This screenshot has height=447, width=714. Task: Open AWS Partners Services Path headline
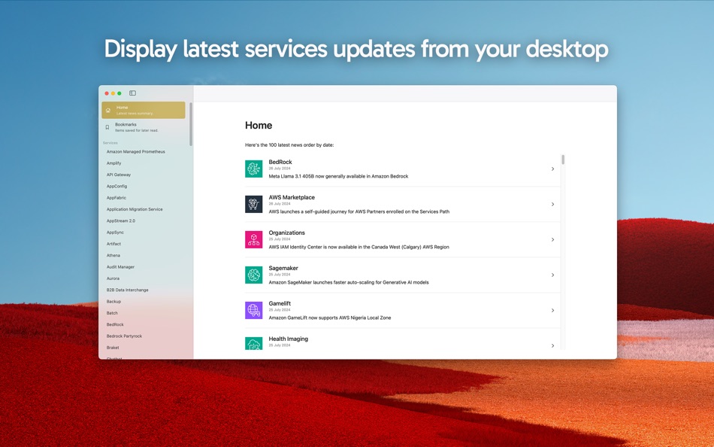(x=359, y=211)
